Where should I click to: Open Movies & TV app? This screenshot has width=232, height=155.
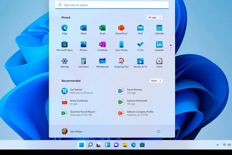(x=140, y=63)
